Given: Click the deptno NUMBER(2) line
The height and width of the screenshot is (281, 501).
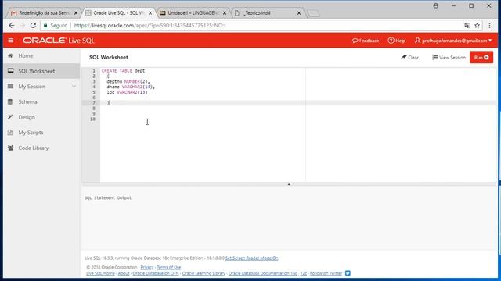Looking at the screenshot, I should pyautogui.click(x=128, y=81).
